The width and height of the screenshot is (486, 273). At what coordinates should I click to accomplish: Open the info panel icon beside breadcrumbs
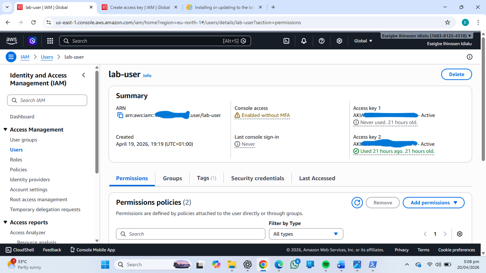(470, 57)
